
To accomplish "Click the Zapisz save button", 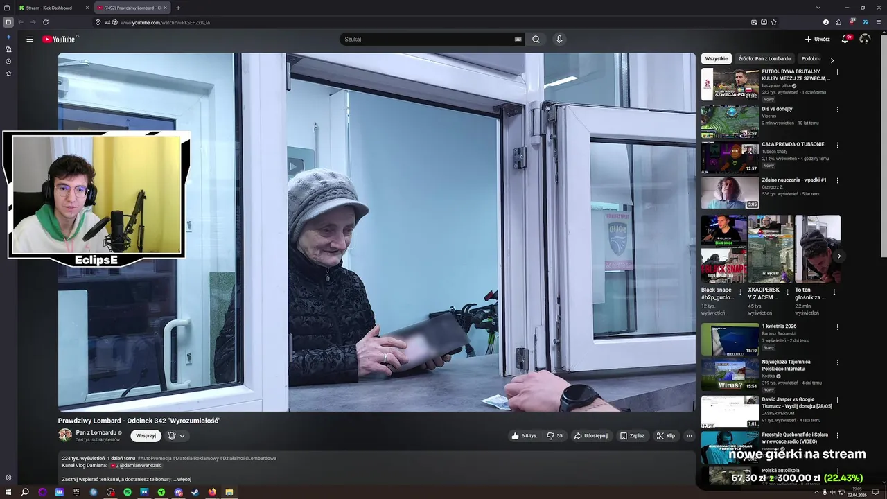I will point(632,436).
